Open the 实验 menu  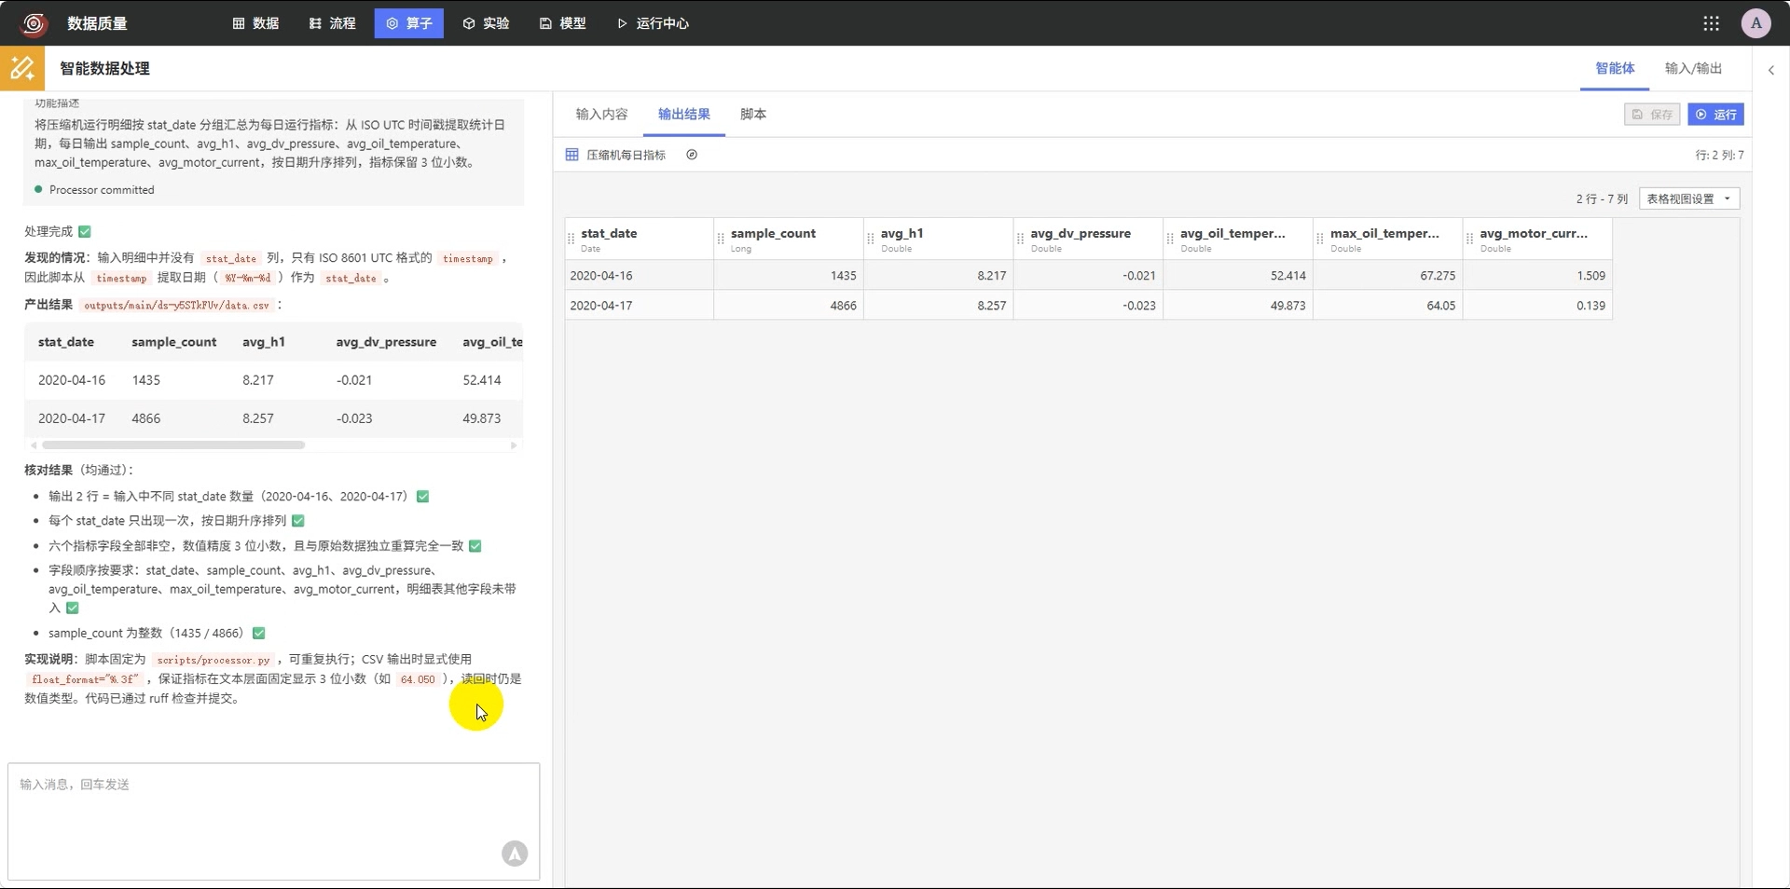[486, 23]
